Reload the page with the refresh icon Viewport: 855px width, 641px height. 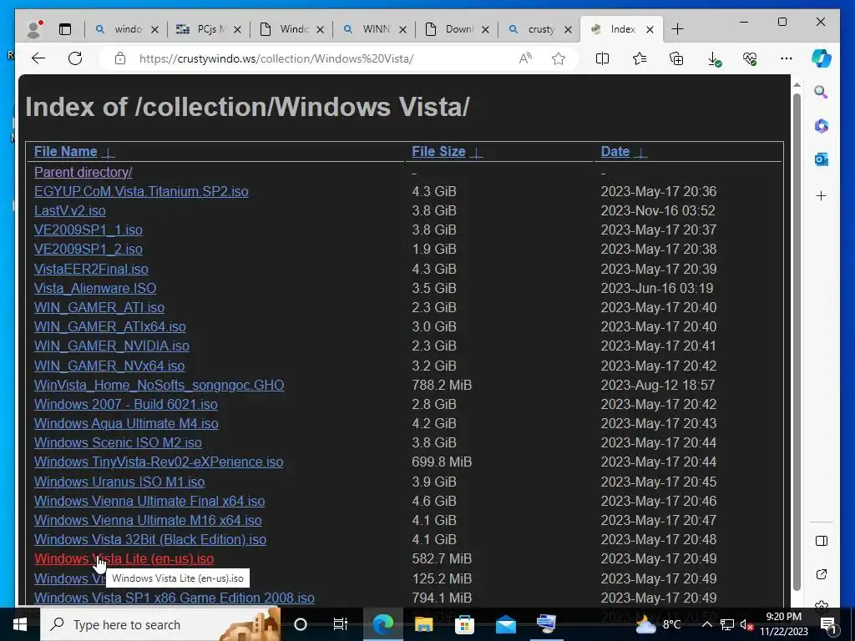click(x=75, y=58)
